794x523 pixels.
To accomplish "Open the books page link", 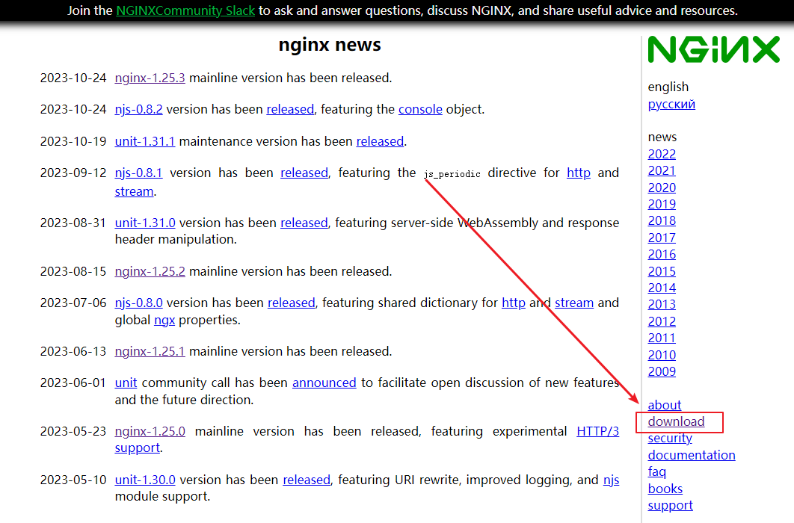I will click(665, 489).
